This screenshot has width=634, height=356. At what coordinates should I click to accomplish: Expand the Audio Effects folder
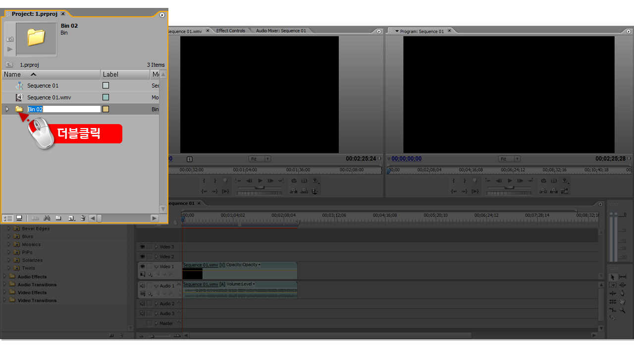tap(5, 276)
